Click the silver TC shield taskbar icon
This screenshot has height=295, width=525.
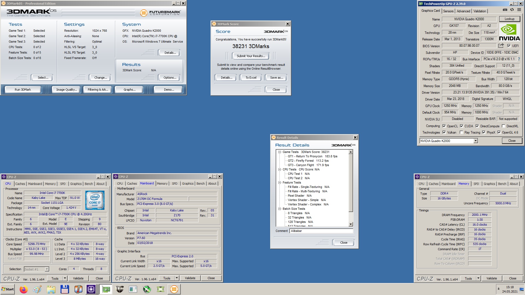point(119,289)
